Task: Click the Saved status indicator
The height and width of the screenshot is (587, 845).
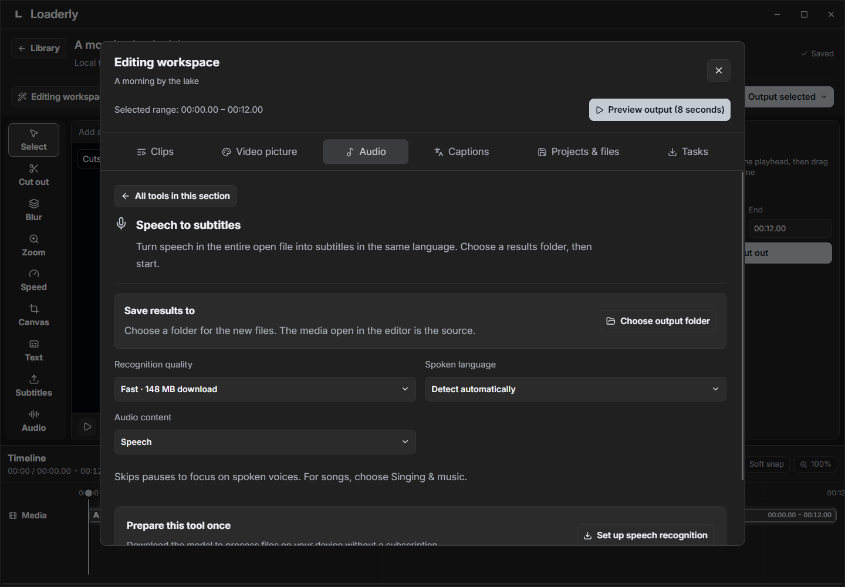Action: [x=817, y=53]
